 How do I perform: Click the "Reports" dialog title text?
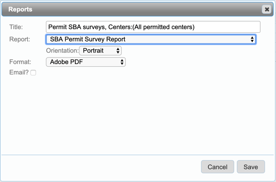tap(20, 9)
